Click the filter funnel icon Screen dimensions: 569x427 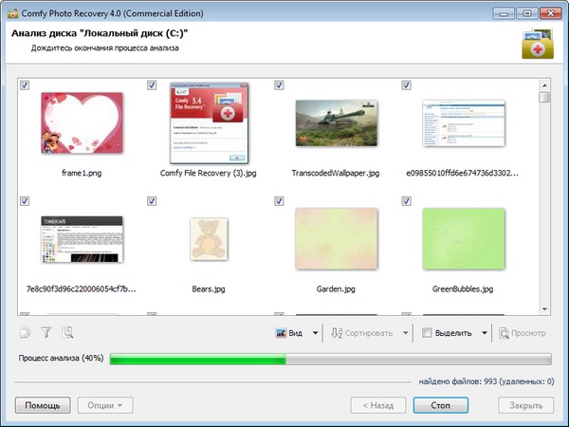pyautogui.click(x=46, y=333)
